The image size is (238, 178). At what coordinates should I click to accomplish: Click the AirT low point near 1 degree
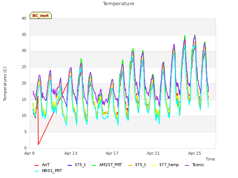coord(38,145)
